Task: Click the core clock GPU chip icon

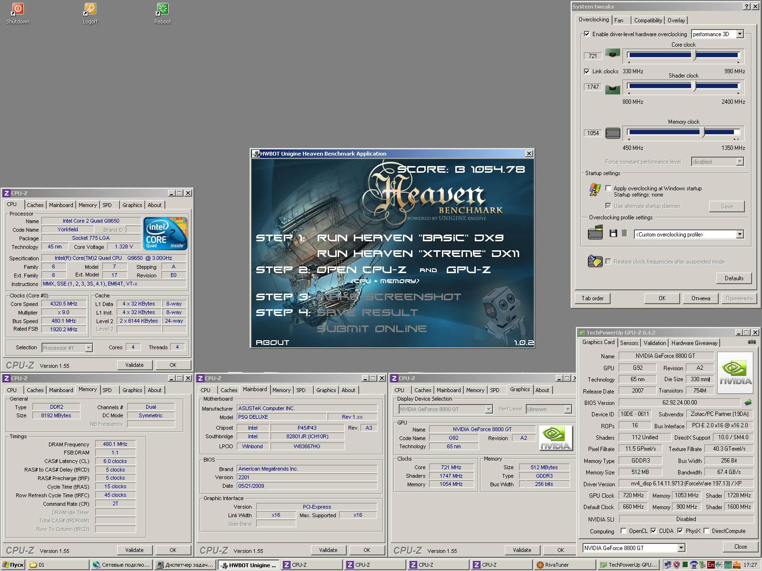Action: point(612,54)
